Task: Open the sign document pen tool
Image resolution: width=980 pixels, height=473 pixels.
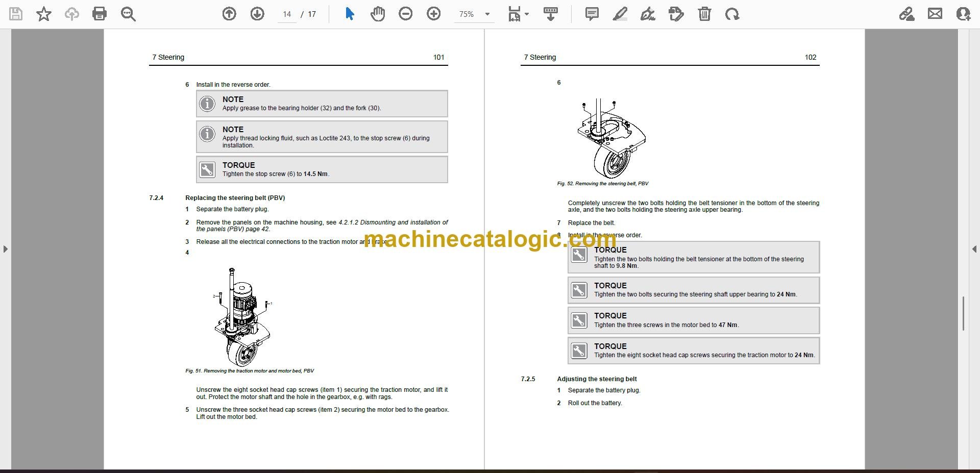Action: tap(648, 14)
